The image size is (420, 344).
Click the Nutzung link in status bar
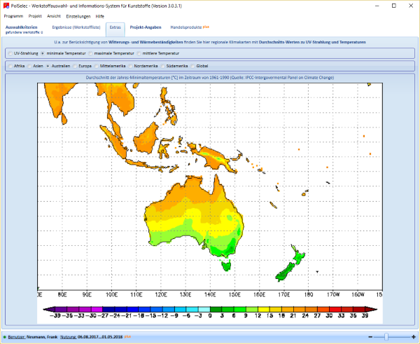click(x=69, y=337)
